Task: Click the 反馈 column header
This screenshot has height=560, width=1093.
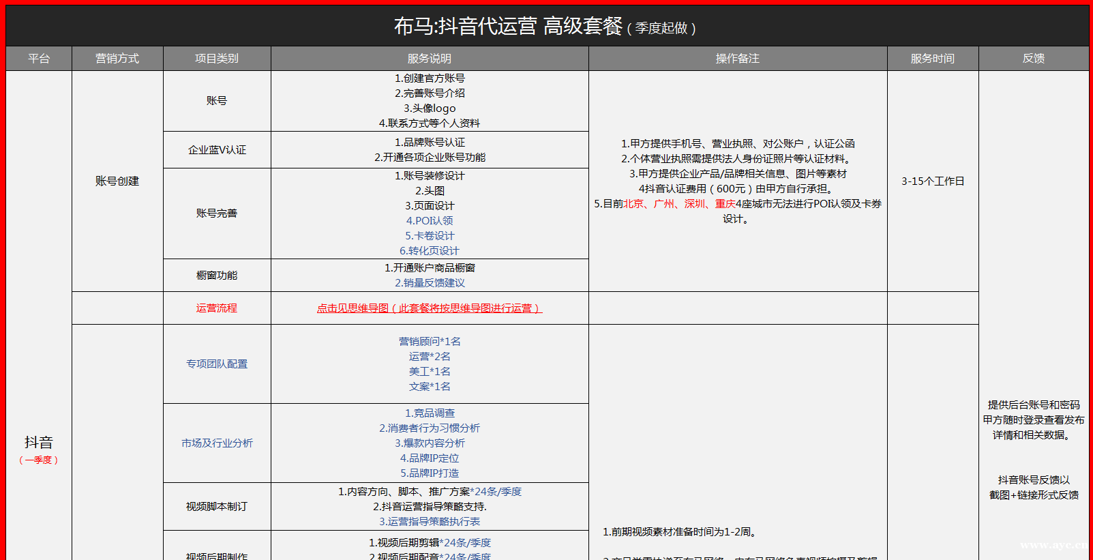Action: (1034, 59)
